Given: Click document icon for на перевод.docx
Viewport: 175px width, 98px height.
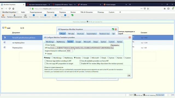Looking at the screenshot, I should point(5,42).
